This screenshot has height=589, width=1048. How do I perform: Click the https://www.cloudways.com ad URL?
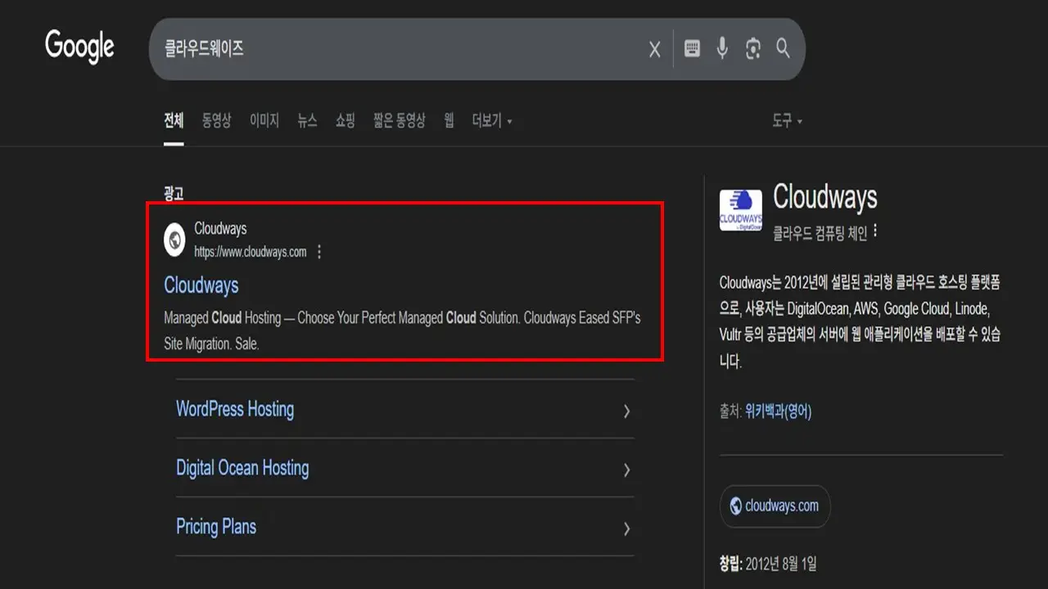tap(251, 252)
